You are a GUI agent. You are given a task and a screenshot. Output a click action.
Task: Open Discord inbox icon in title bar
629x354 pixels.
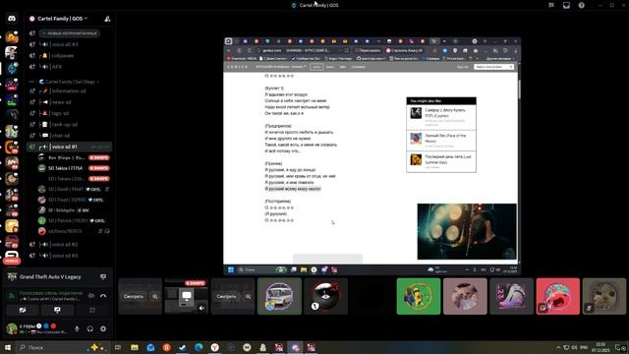566,5
